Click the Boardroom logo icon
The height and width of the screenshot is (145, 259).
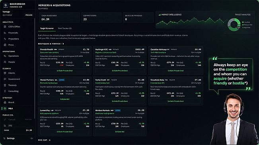[6, 5]
